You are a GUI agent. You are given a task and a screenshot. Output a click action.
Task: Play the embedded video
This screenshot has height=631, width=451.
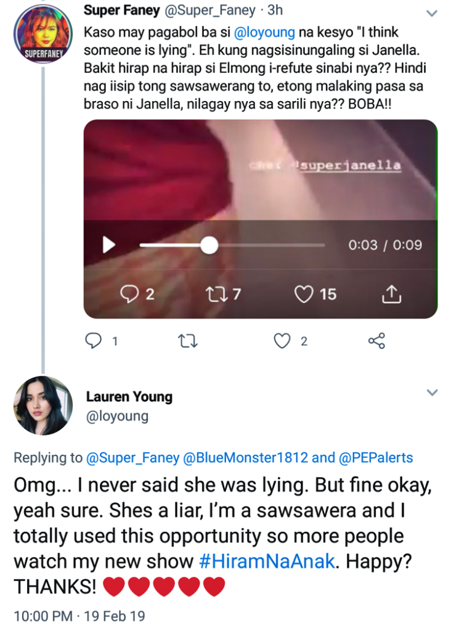click(x=109, y=245)
